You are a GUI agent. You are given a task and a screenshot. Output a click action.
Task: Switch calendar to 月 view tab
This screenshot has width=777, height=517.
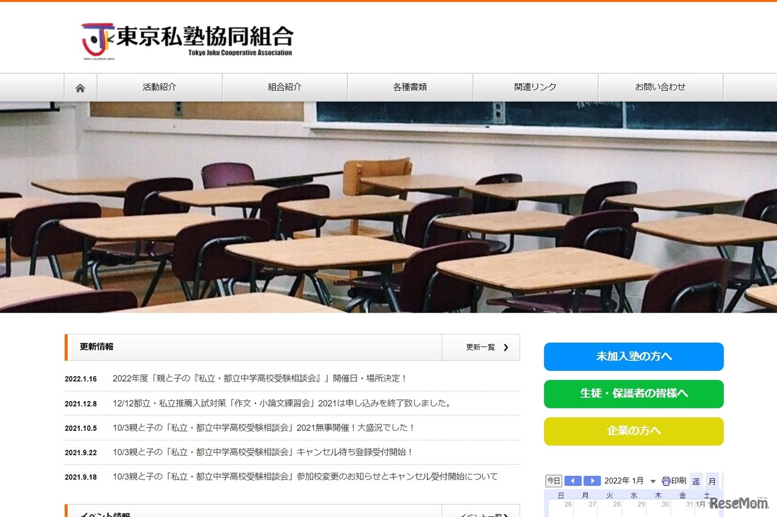(712, 481)
